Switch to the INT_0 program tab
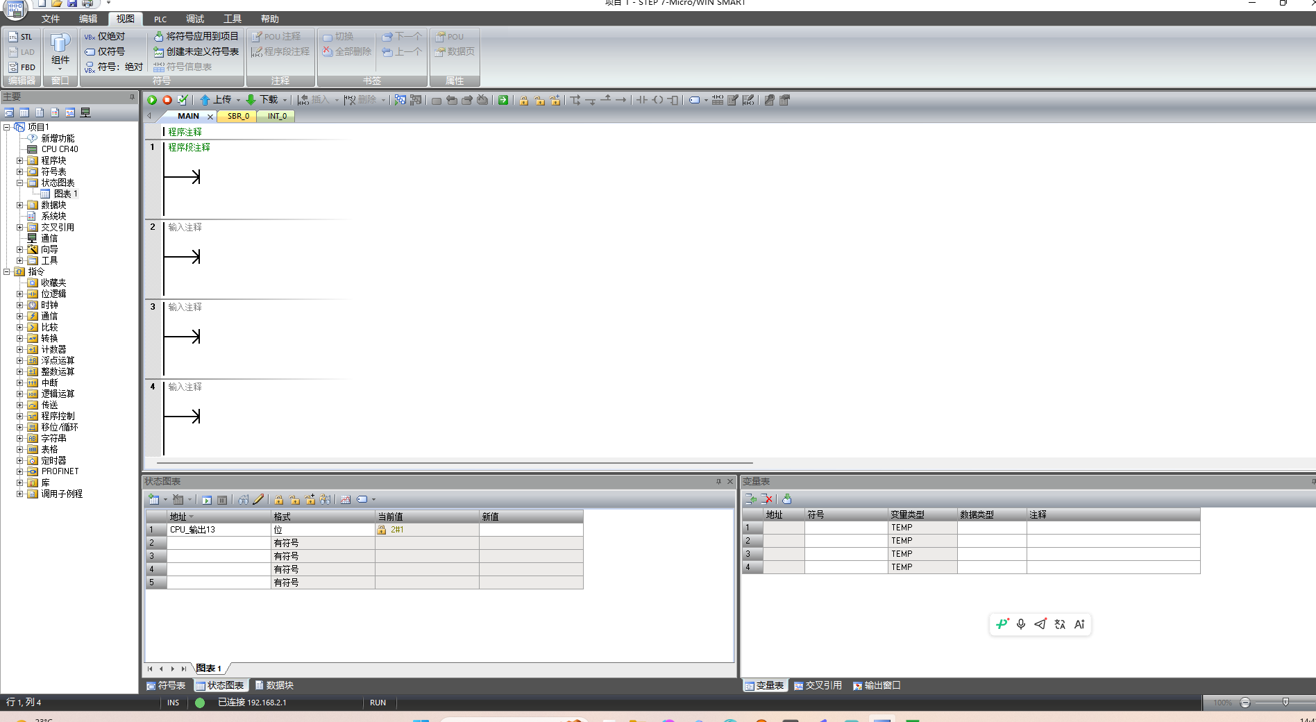 277,117
